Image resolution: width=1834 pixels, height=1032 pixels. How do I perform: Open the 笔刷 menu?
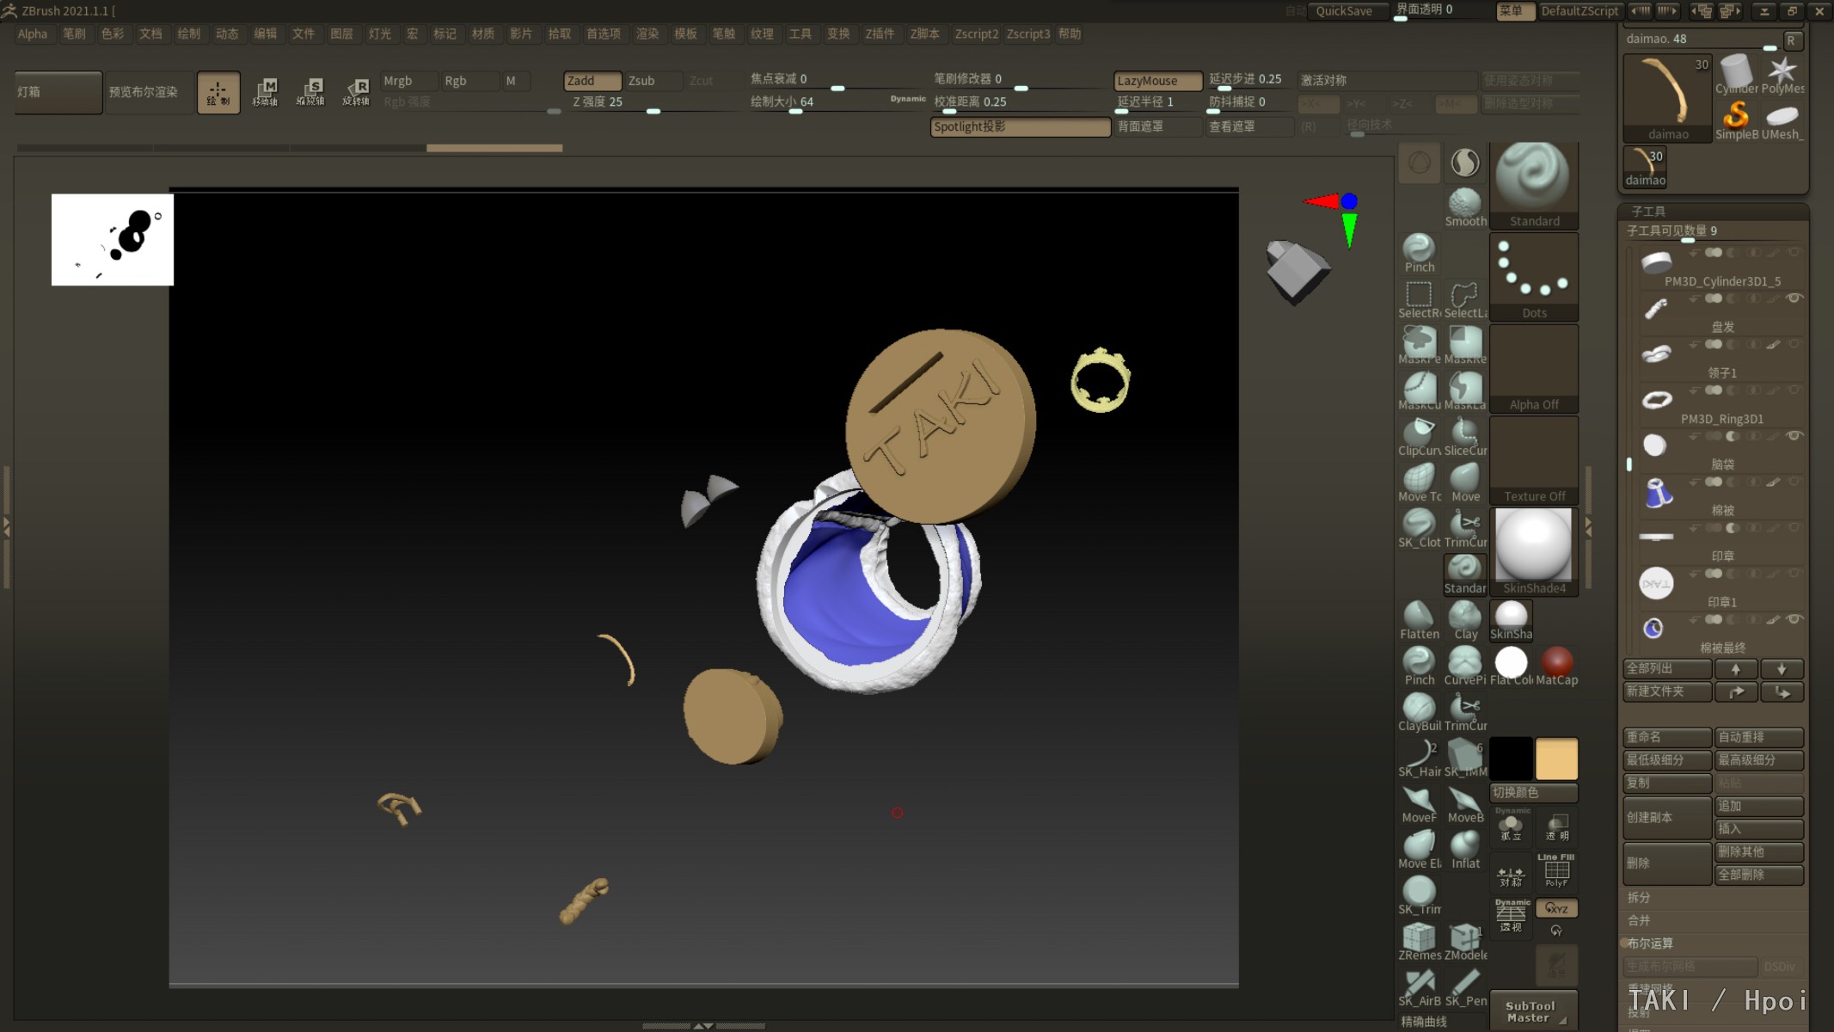(x=74, y=34)
